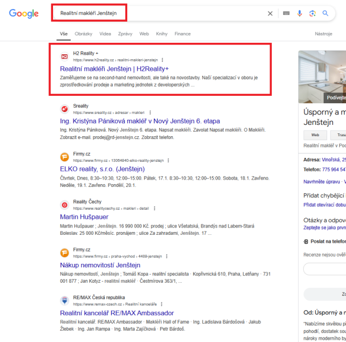This screenshot has width=346, height=342.
Task: Switch to the Videa tab
Action: pos(105,34)
